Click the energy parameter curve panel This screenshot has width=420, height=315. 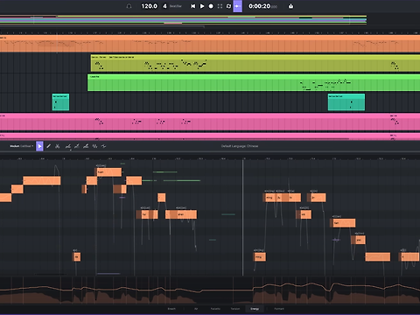(210, 290)
